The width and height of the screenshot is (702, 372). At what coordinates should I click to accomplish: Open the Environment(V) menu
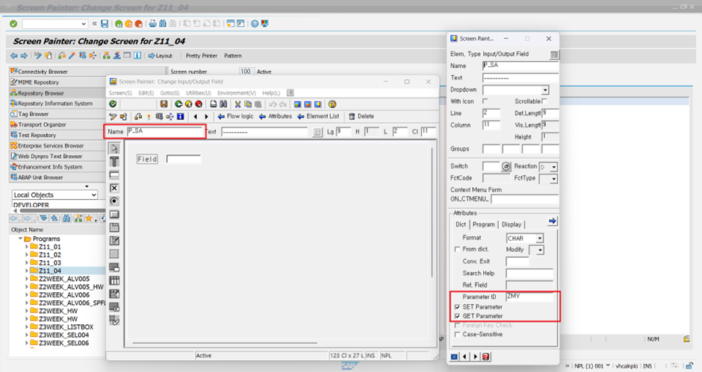[x=237, y=93]
